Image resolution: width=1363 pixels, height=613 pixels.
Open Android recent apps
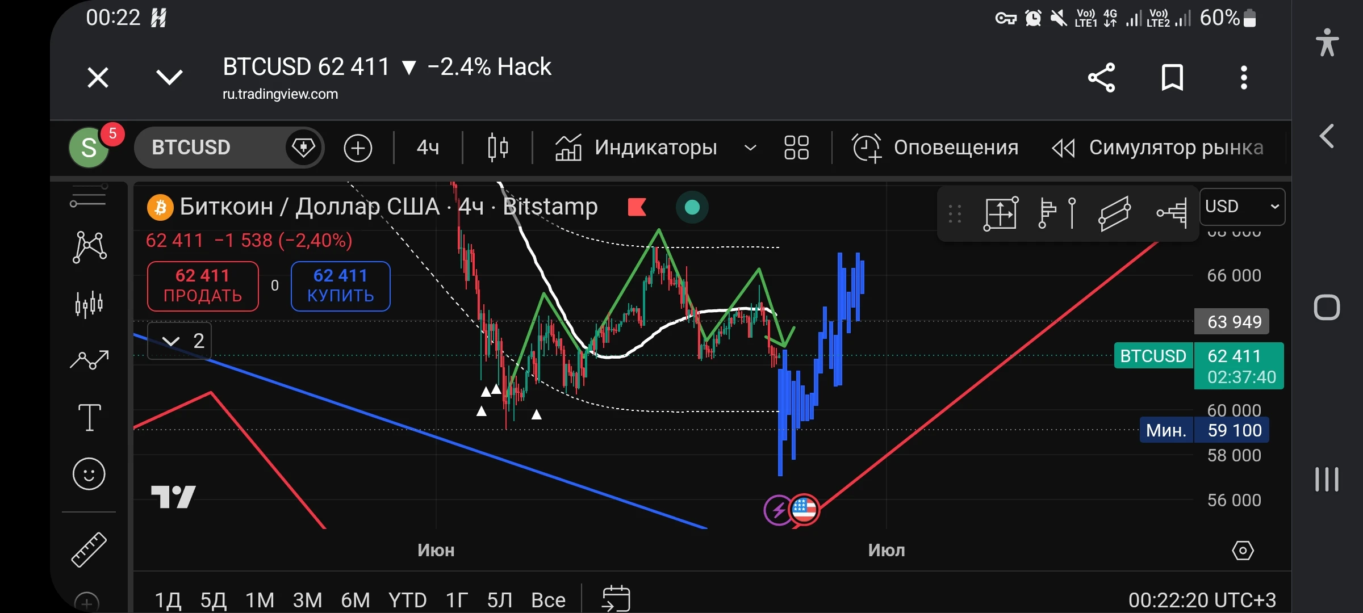1327,480
